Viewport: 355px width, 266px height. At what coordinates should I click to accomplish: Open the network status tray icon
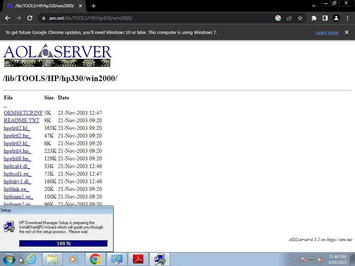(312, 259)
